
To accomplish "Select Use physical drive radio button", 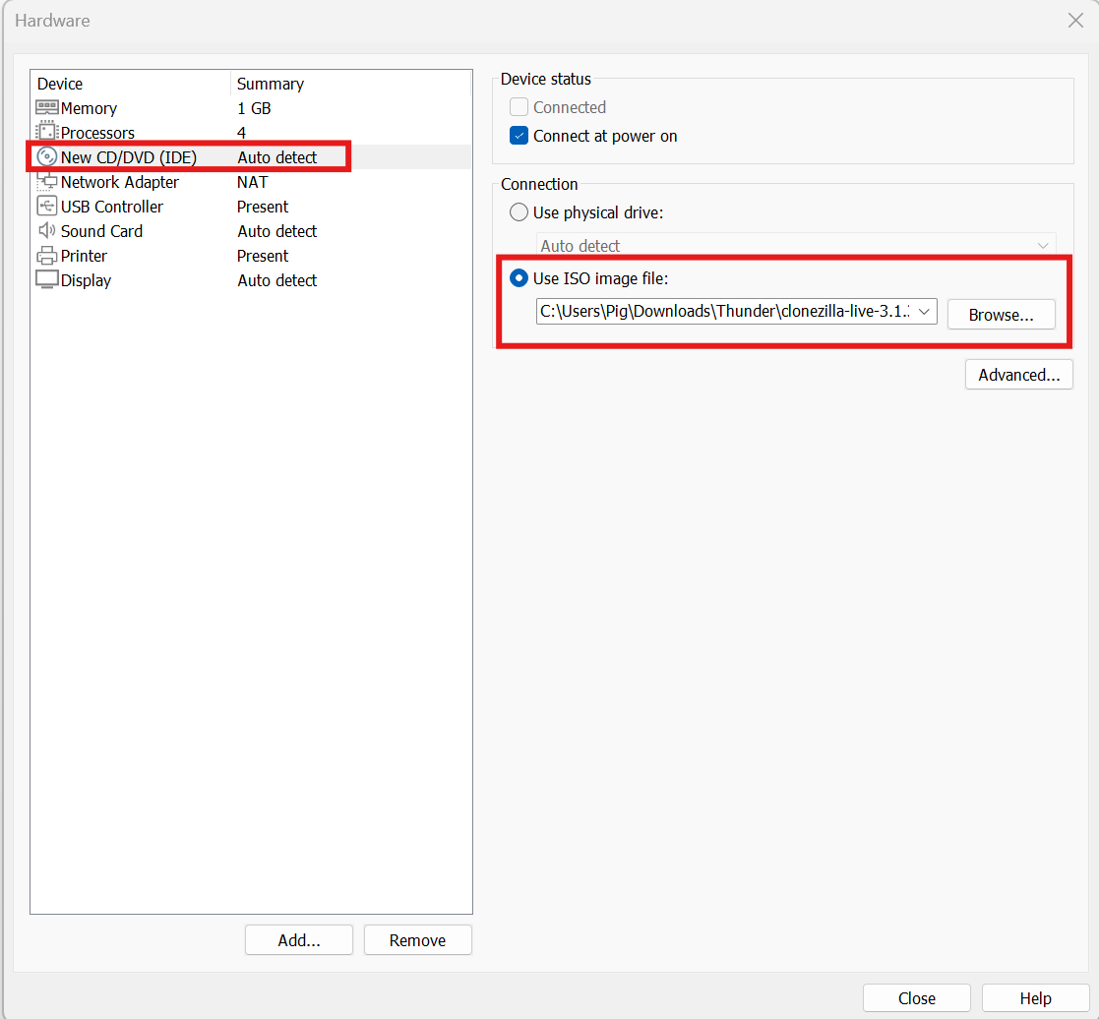I will 519,212.
